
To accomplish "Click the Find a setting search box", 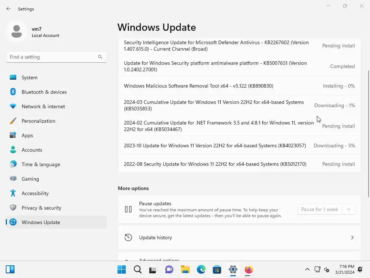I will [x=56, y=57].
